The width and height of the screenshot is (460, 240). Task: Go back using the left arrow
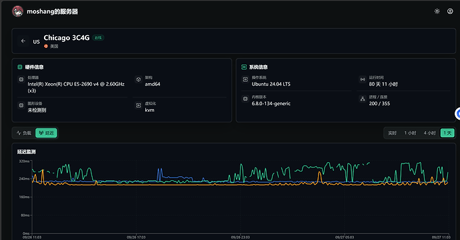click(x=23, y=41)
